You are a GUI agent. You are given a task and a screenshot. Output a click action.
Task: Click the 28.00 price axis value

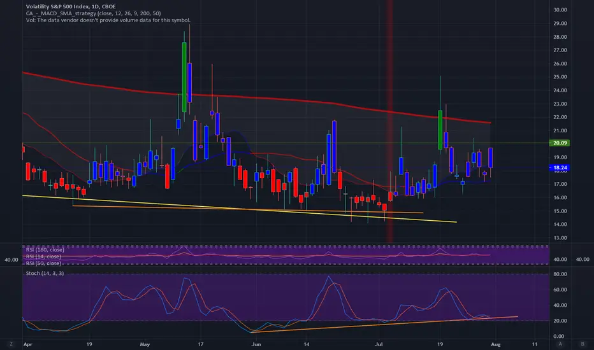(560, 37)
